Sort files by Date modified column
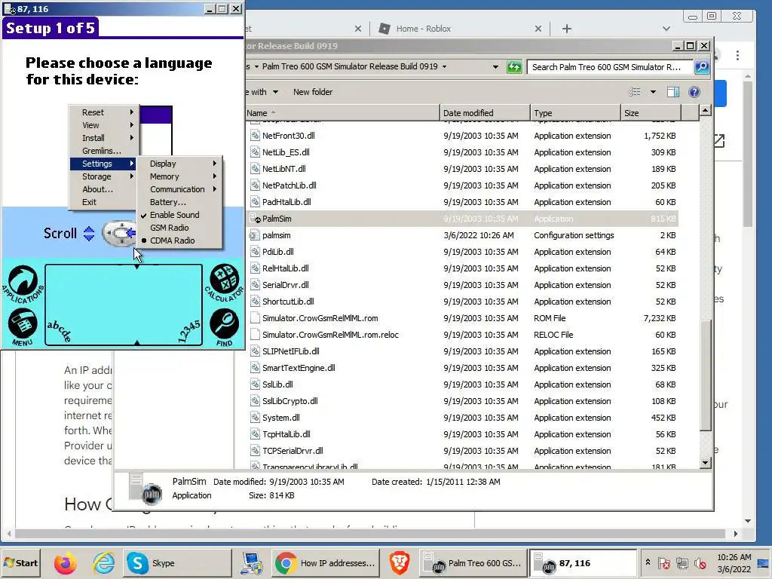This screenshot has width=772, height=579. click(485, 113)
